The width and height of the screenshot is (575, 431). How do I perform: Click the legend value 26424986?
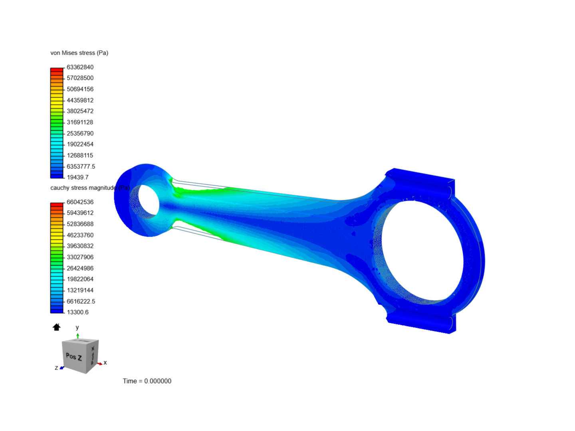coord(80,268)
